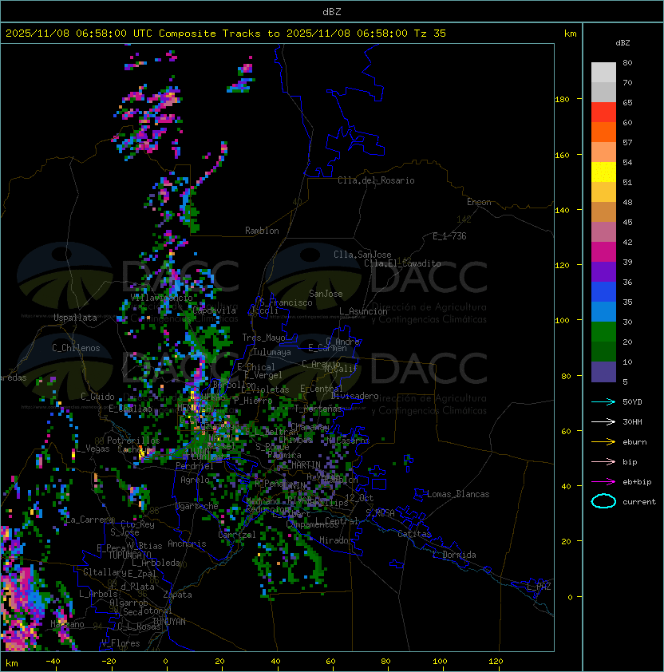Viewport: 664px width, 672px height.
Task: Click the 'Encon' map label
Action: [479, 202]
